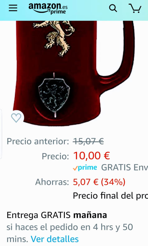
Task: Tap the Ahorras label
Action: pos(52,182)
